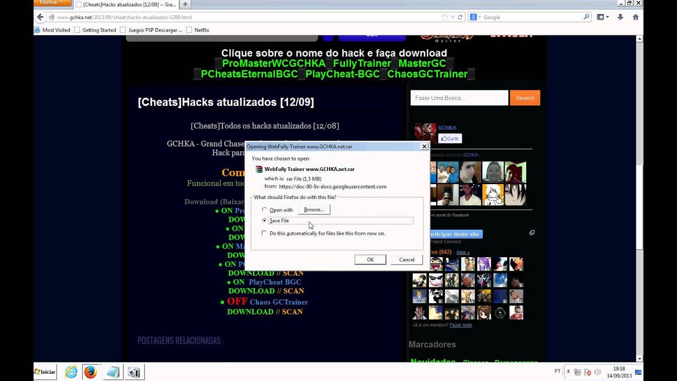Select the Open with radio button
Image resolution: width=677 pixels, height=381 pixels.
(x=264, y=210)
